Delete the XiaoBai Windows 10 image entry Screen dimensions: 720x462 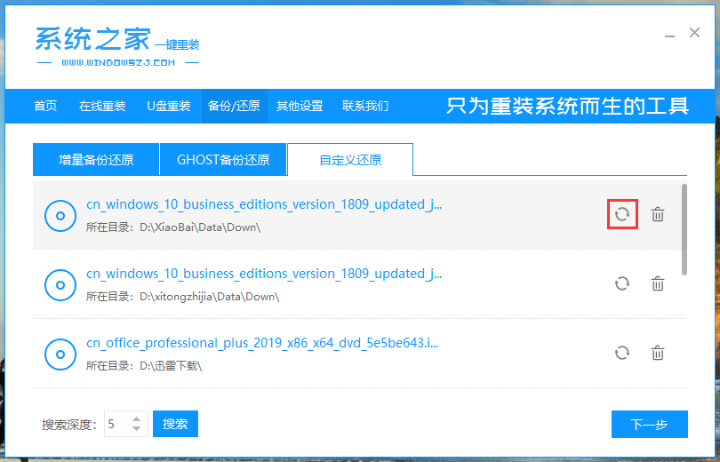click(658, 214)
